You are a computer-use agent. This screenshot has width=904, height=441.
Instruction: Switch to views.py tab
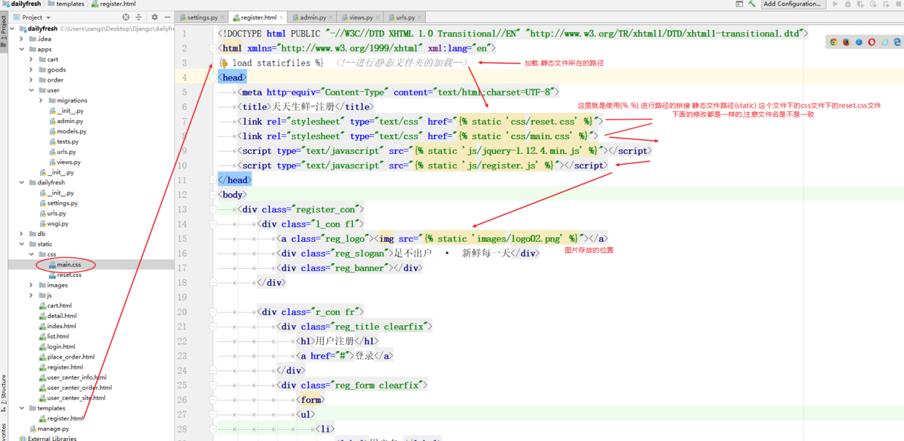coord(359,17)
